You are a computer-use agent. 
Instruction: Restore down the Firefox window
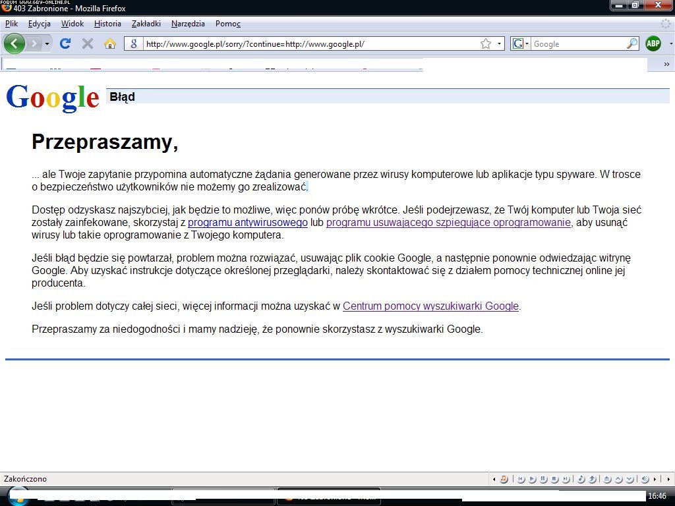[x=635, y=5]
